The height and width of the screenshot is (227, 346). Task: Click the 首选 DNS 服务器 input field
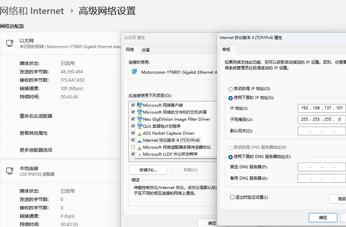pyautogui.click(x=322, y=167)
